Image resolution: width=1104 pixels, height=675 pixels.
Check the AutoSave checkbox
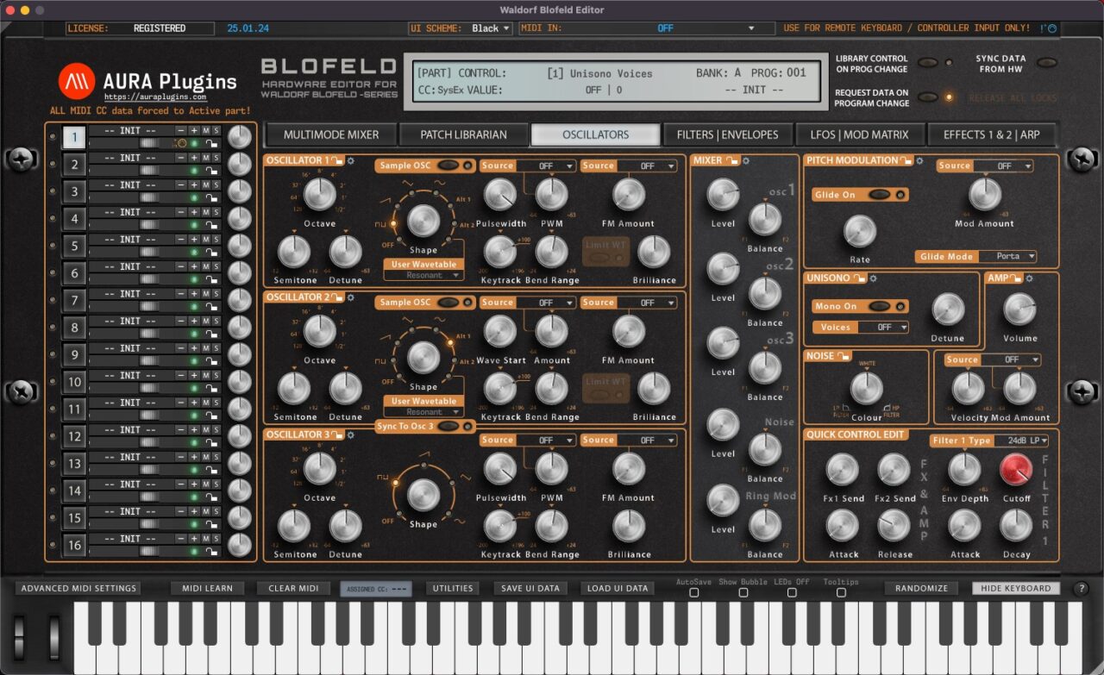click(693, 594)
